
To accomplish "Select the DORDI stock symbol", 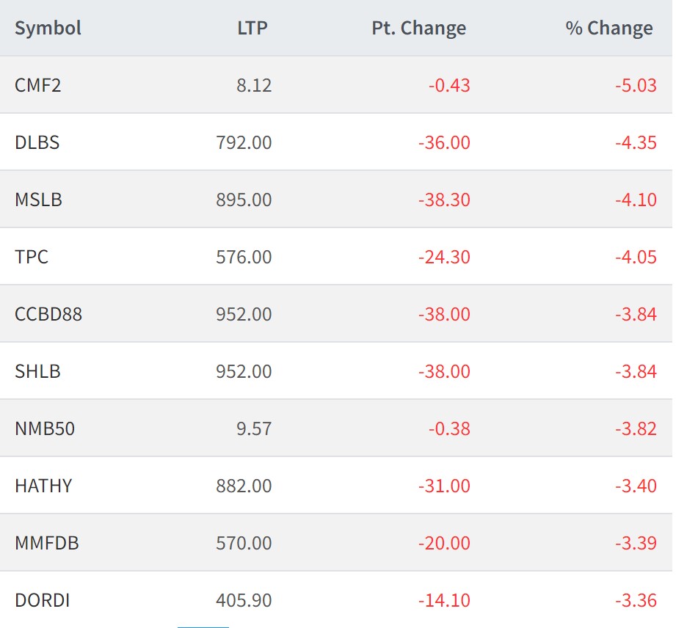I will coord(43,600).
